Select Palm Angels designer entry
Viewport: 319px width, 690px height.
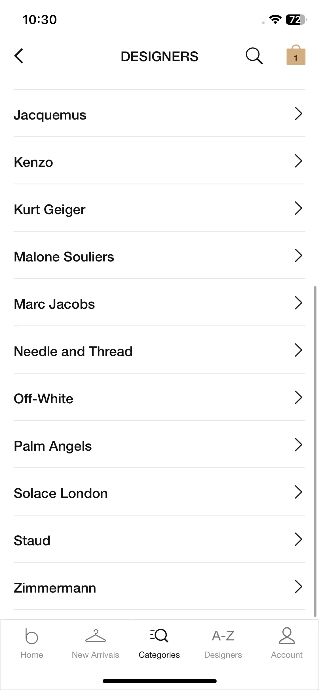click(159, 444)
